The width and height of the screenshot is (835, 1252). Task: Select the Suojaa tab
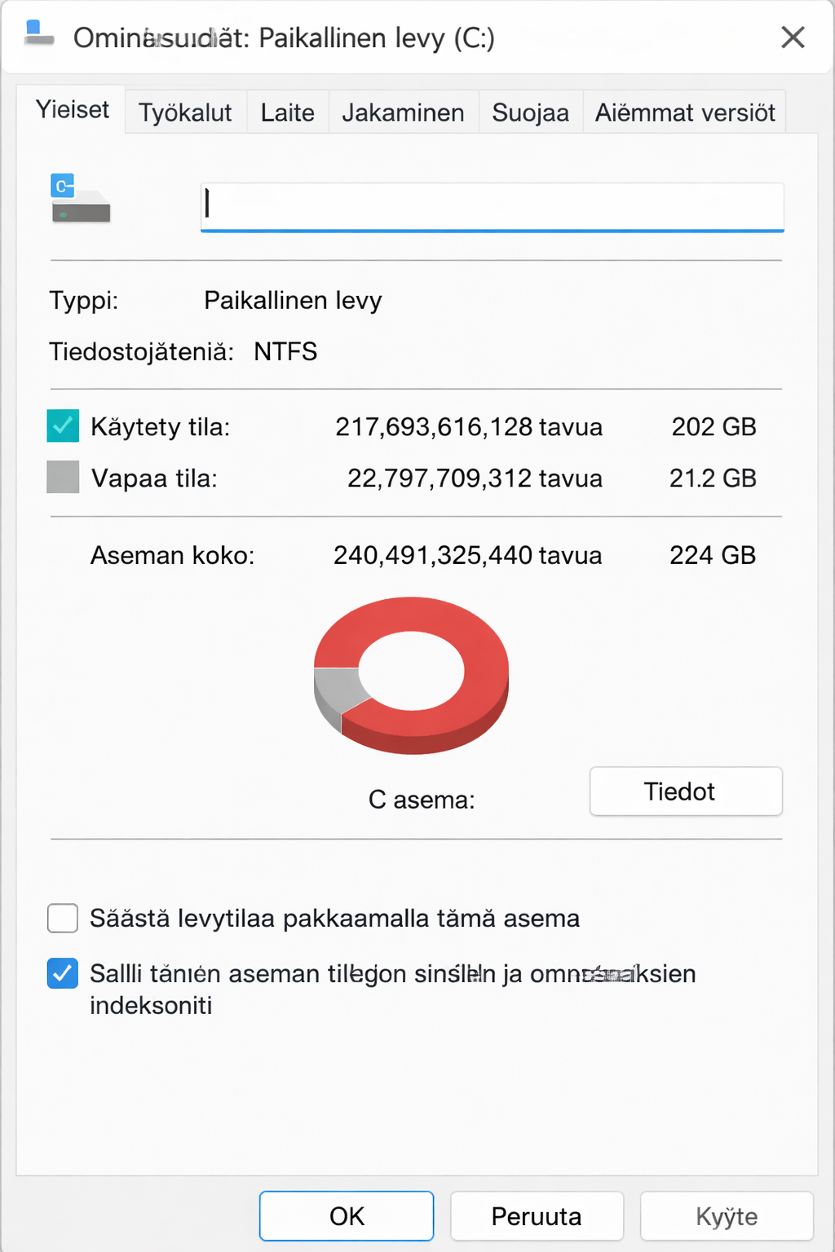(x=530, y=112)
